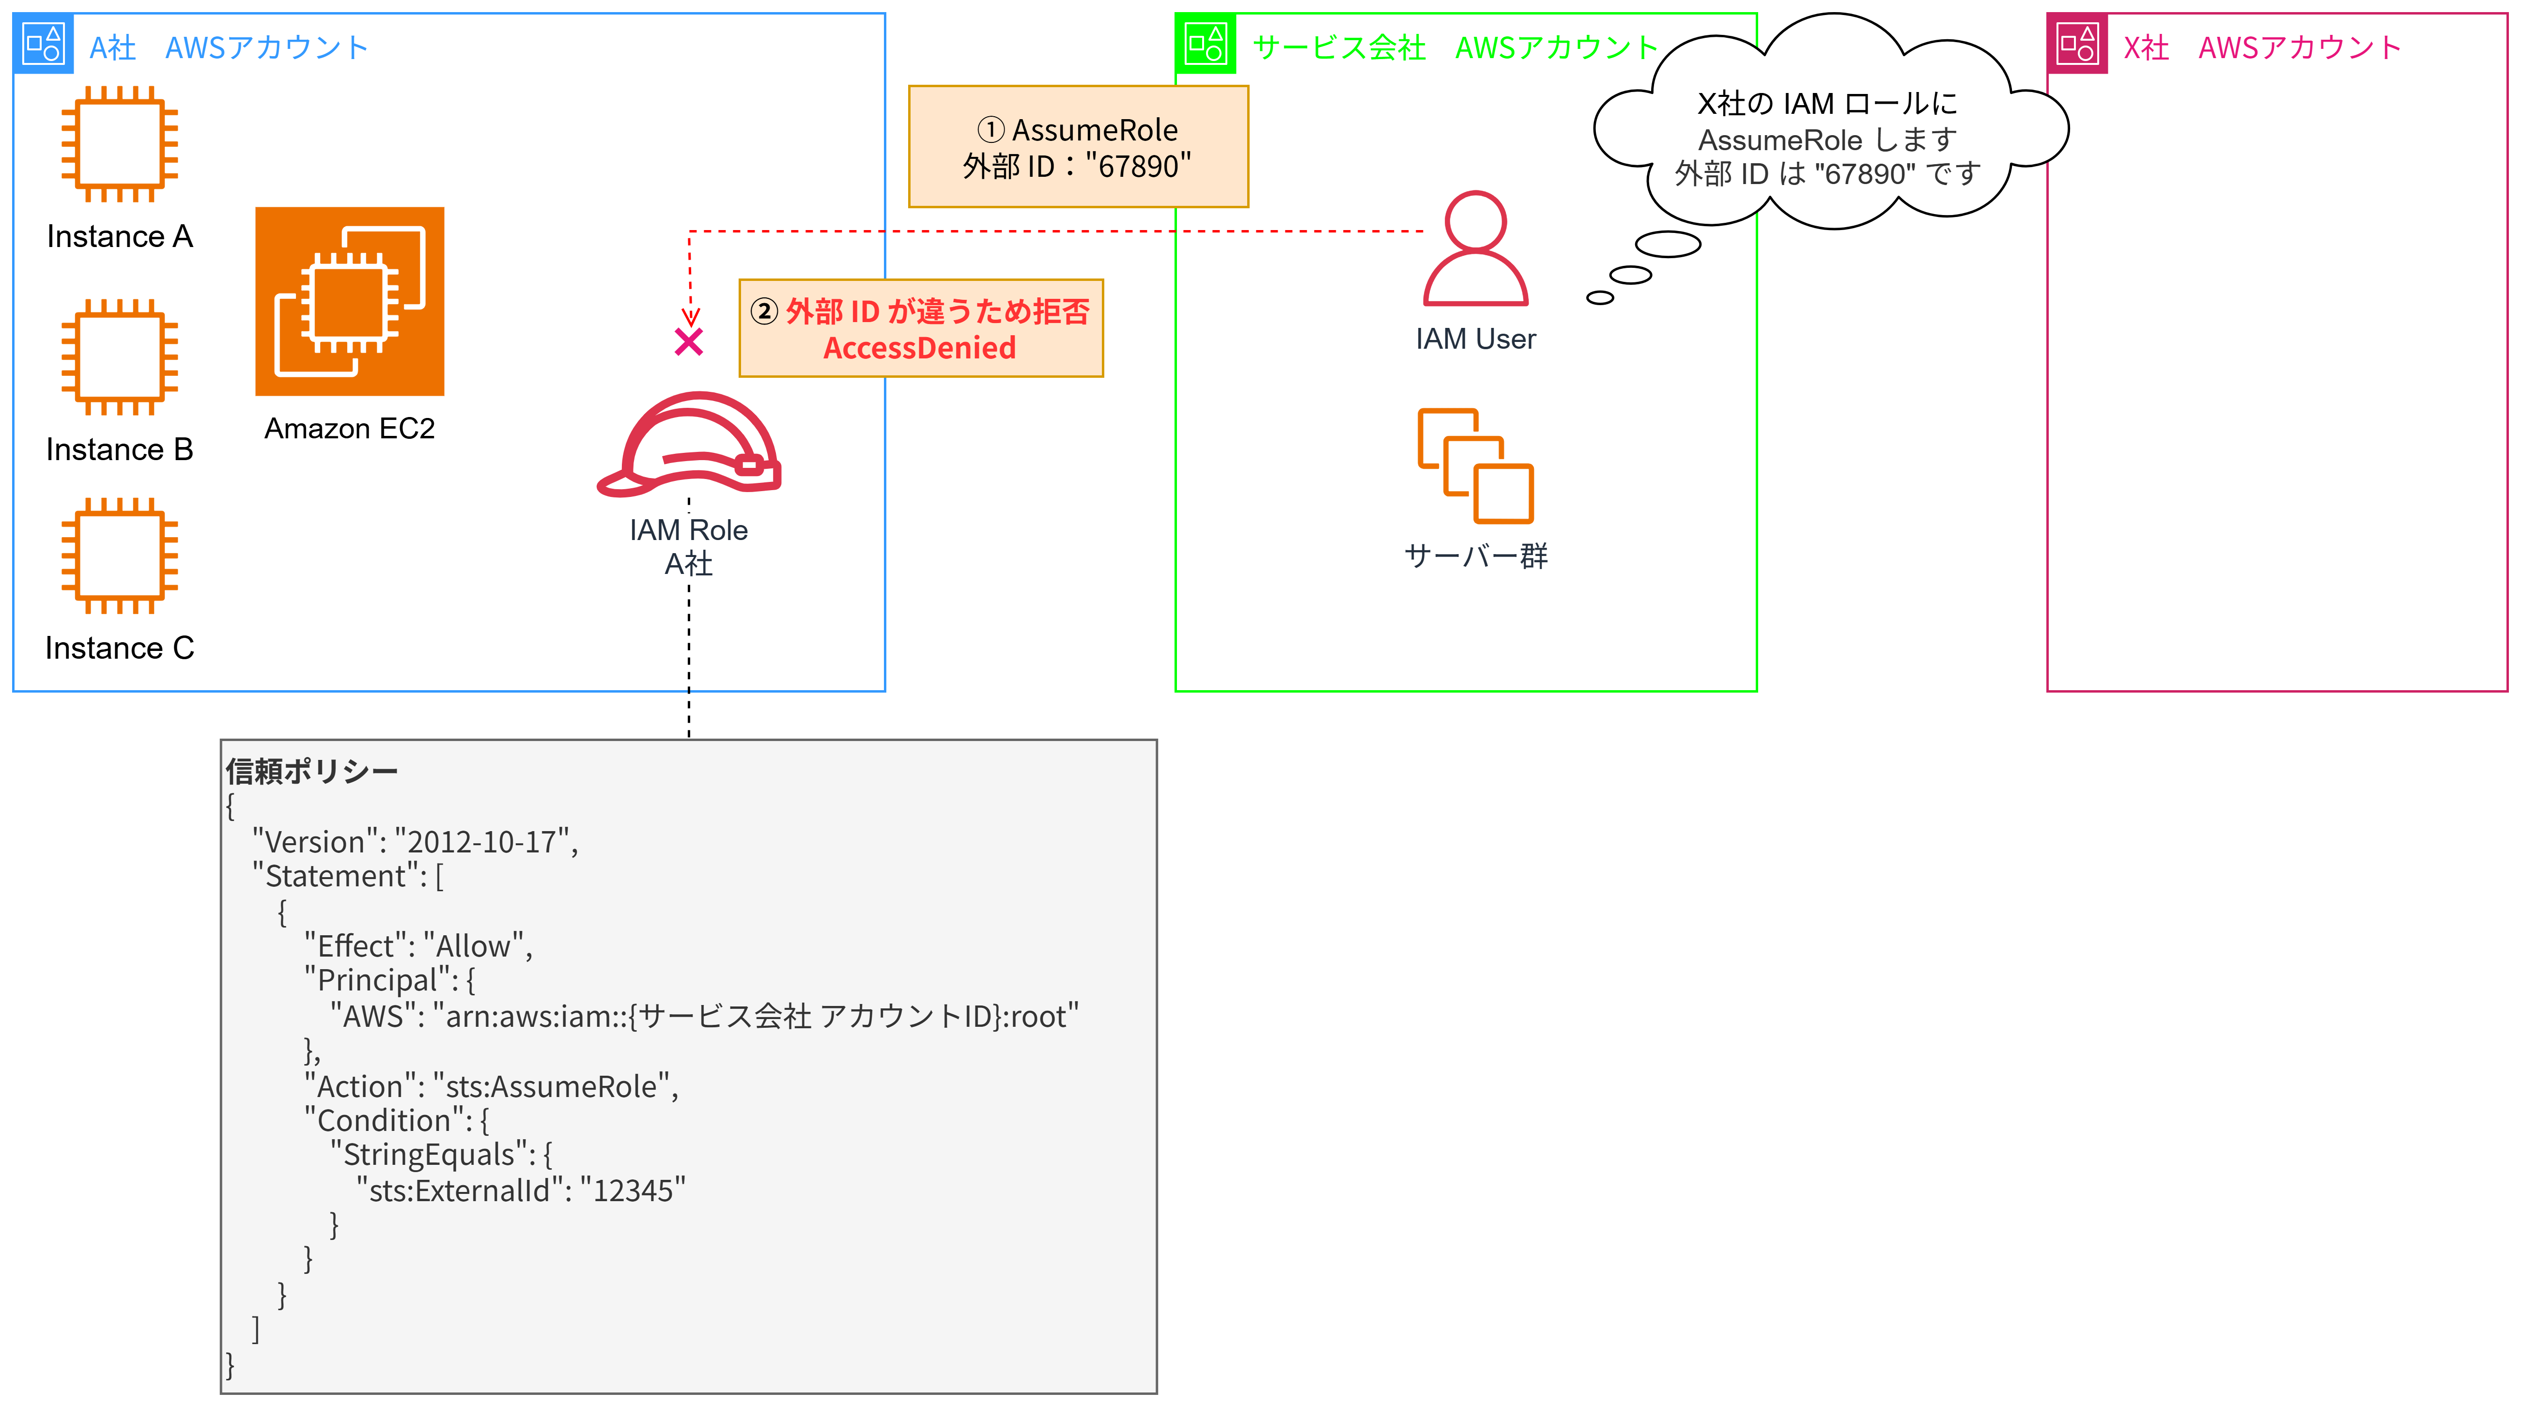Click the green service company account icon
The width and height of the screenshot is (2521, 1407).
1206,44
